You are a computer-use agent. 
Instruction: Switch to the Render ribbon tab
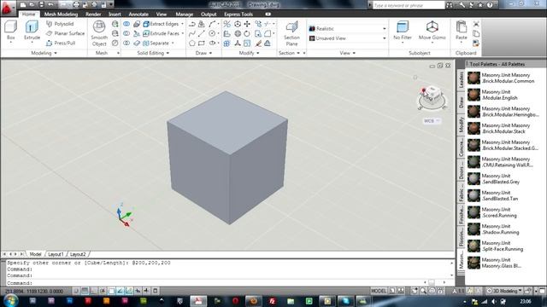coord(93,14)
